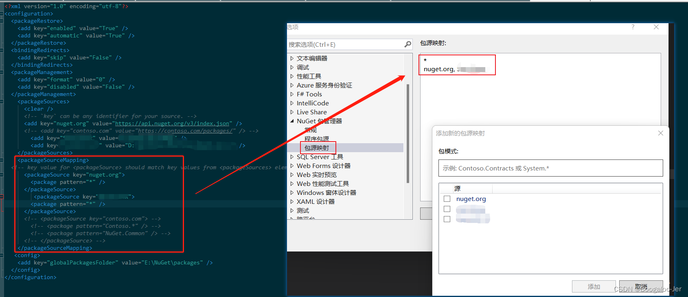This screenshot has width=688, height=297.
Task: Expand the Windows 窗体设计器 node
Action: [292, 192]
